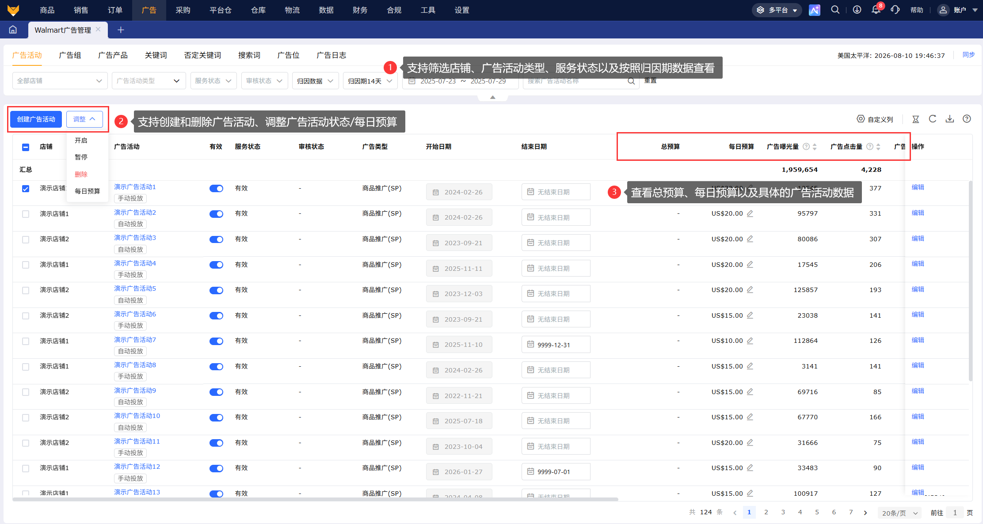Click the date range picker field
The image size is (983, 524).
pyautogui.click(x=460, y=81)
